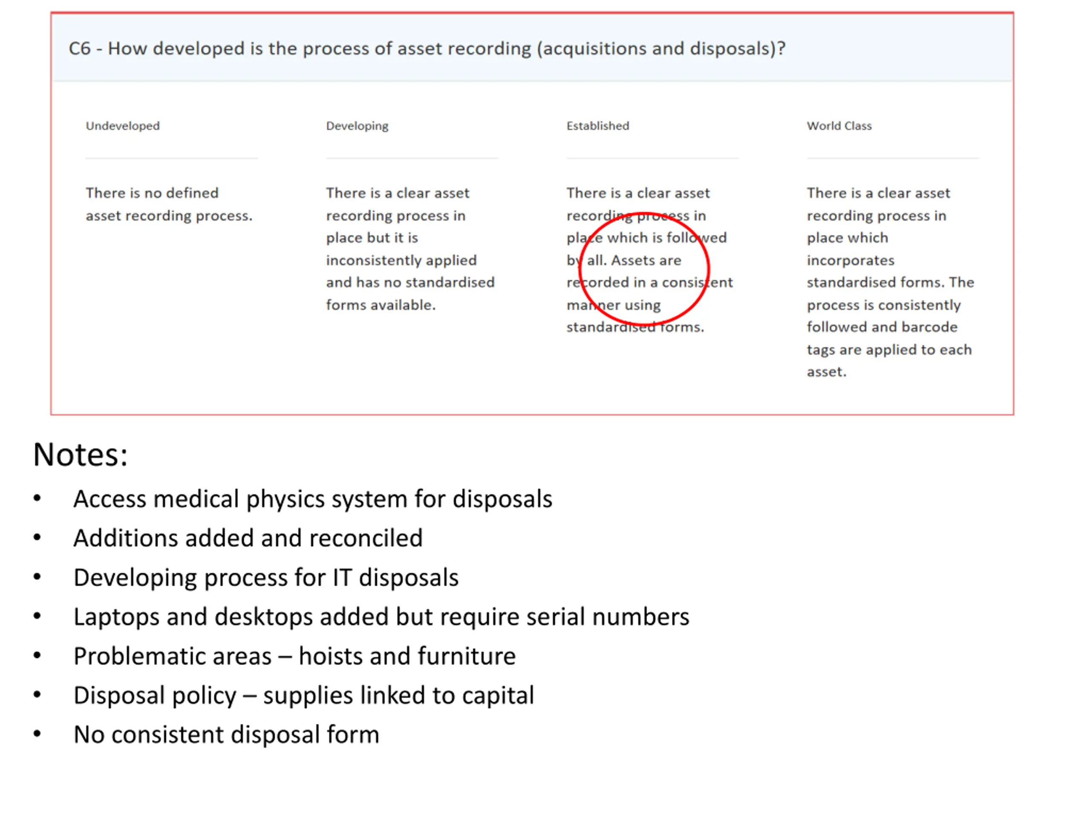
Task: Click 'Problematic areas – hoists and furniture' note
Action: pos(294,656)
